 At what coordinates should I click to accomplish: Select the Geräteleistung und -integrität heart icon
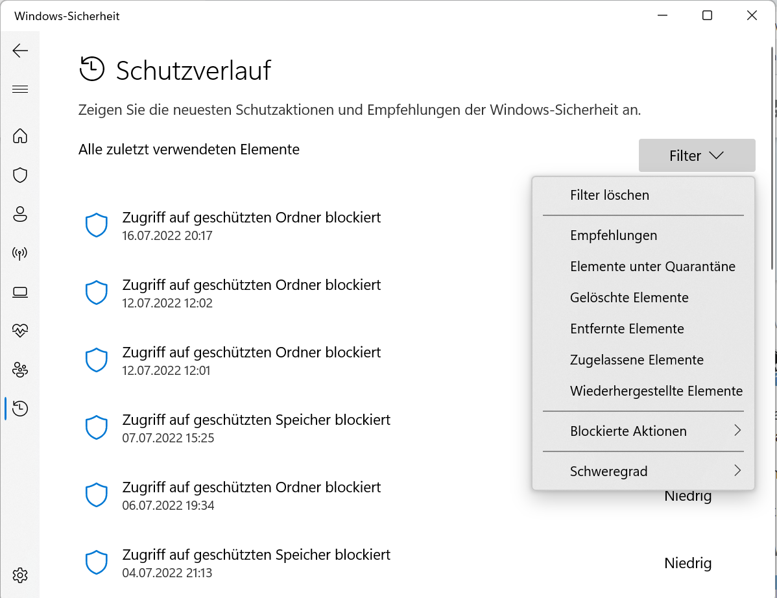pyautogui.click(x=20, y=331)
